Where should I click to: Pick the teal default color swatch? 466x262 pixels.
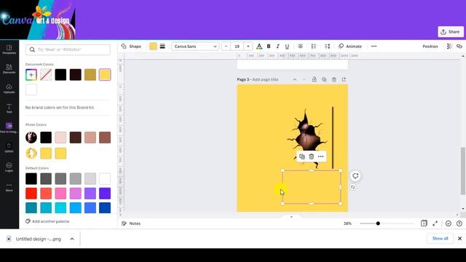pos(31,208)
